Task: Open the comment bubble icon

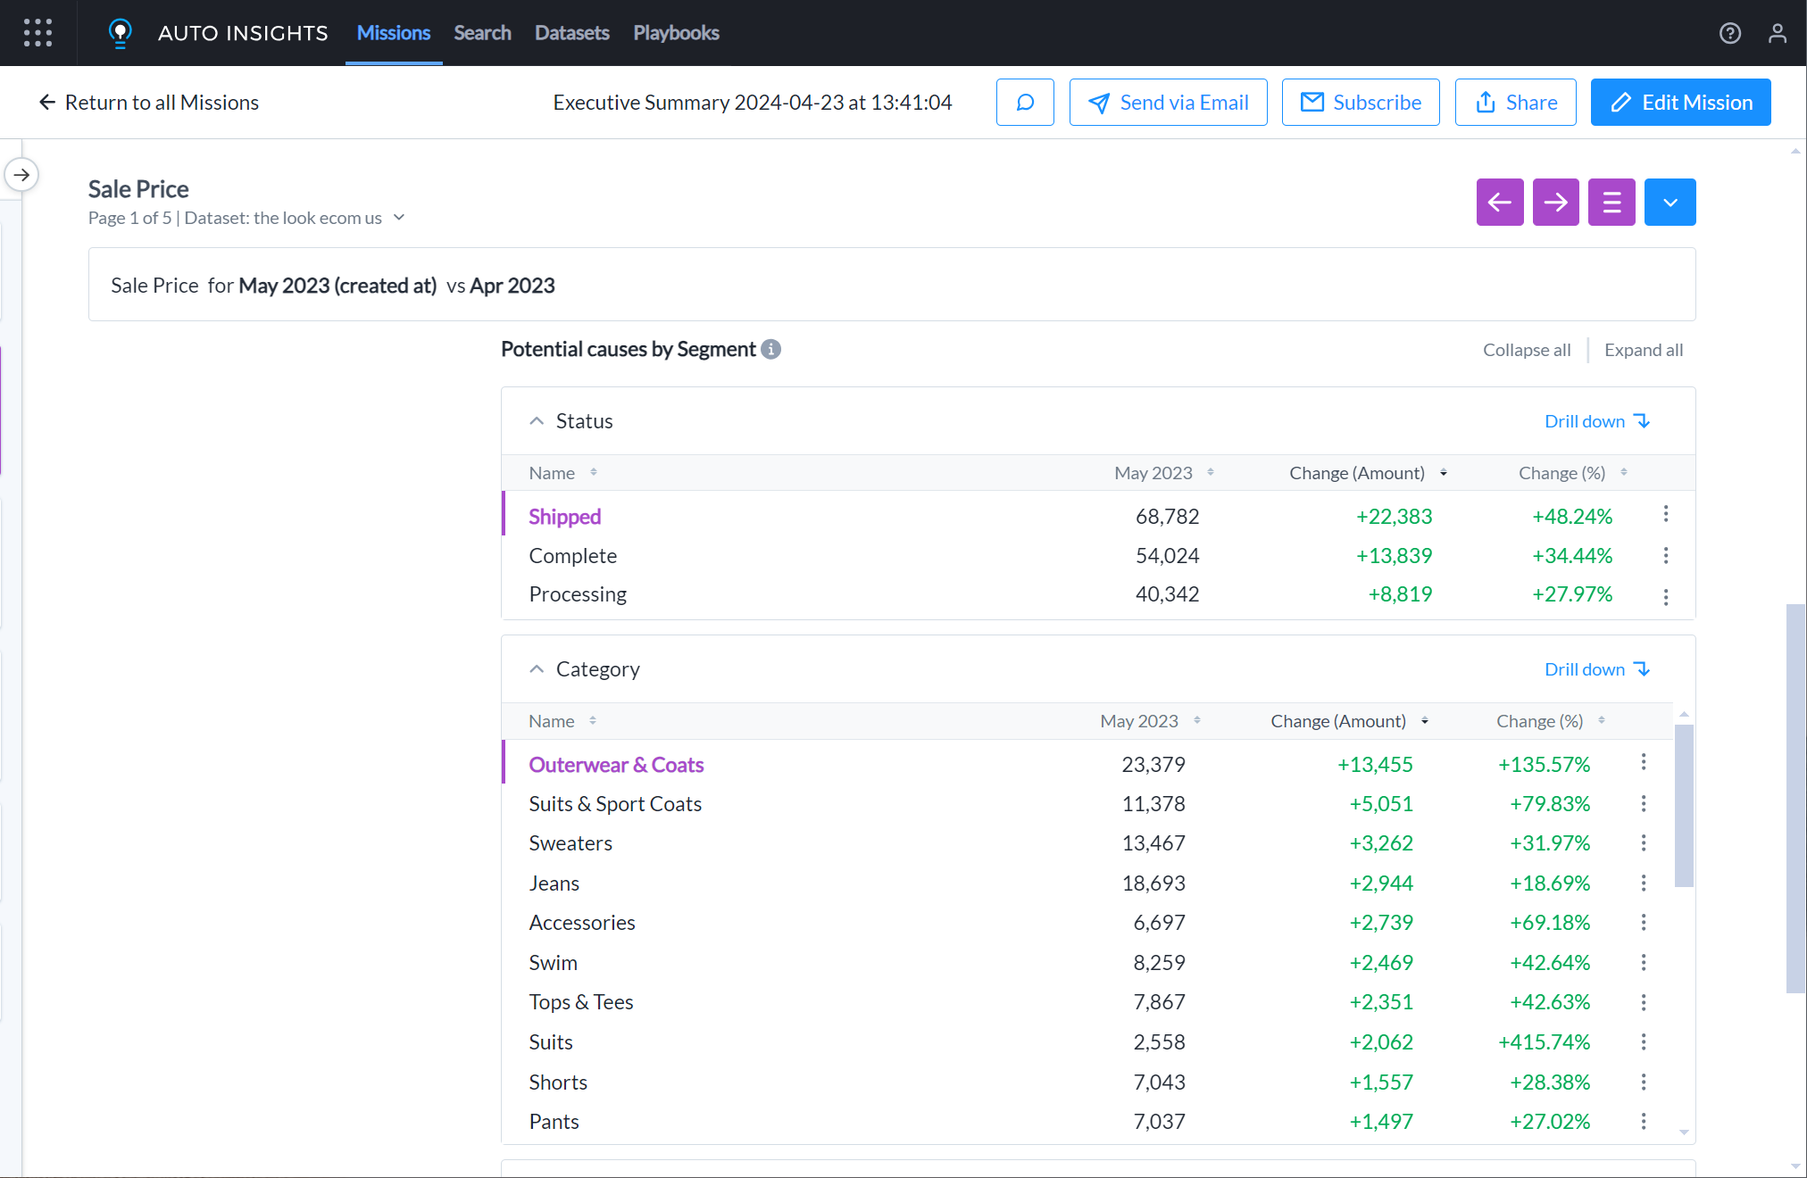Action: [x=1025, y=102]
